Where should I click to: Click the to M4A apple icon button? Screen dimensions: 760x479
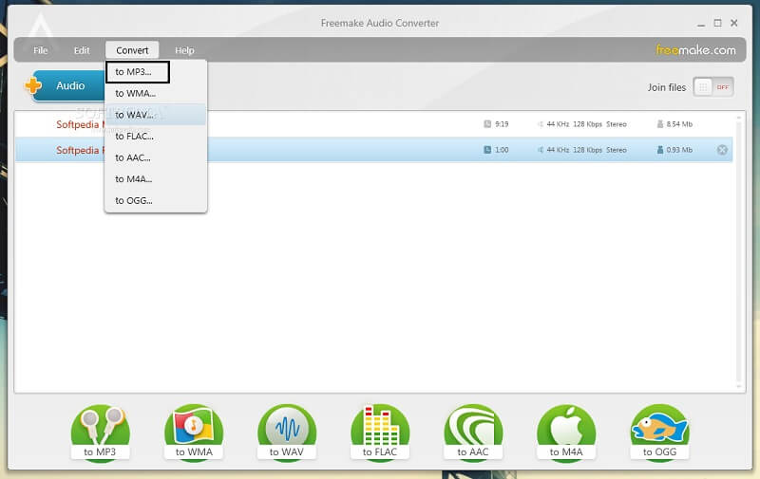566,433
